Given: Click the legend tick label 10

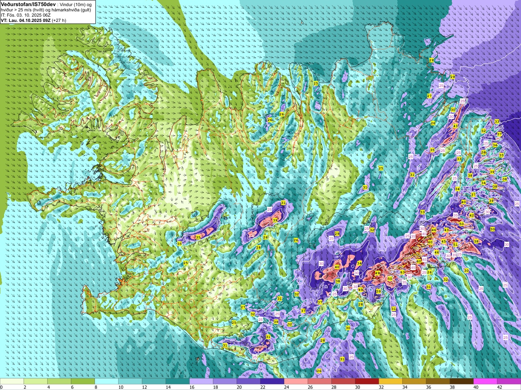Looking at the screenshot, I should coord(121,387).
